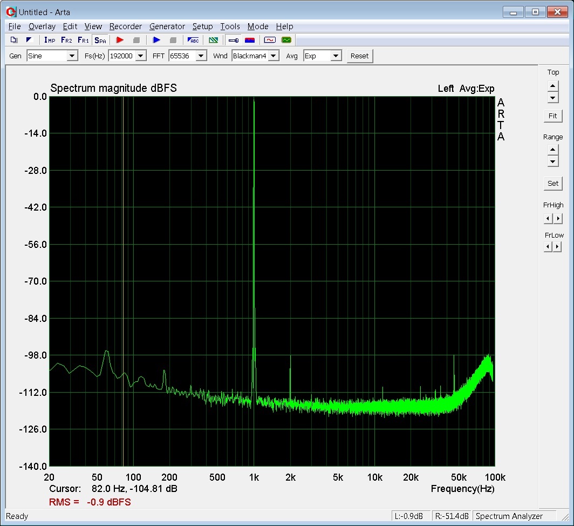This screenshot has width=574, height=526.
Task: Open the signal time record icon with red wave
Action: point(270,40)
